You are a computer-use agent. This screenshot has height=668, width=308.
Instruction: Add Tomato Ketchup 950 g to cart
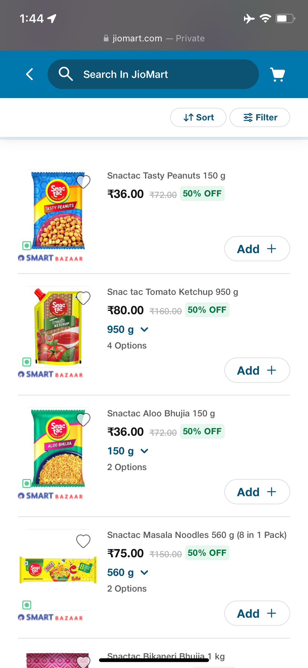pyautogui.click(x=257, y=370)
